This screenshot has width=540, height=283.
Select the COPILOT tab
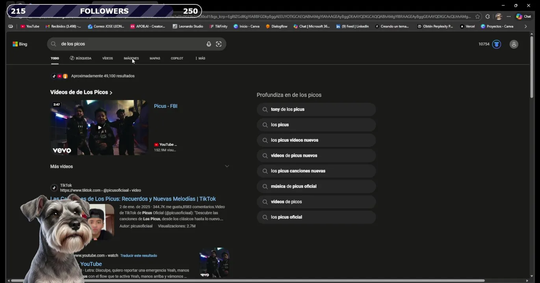coord(177,58)
